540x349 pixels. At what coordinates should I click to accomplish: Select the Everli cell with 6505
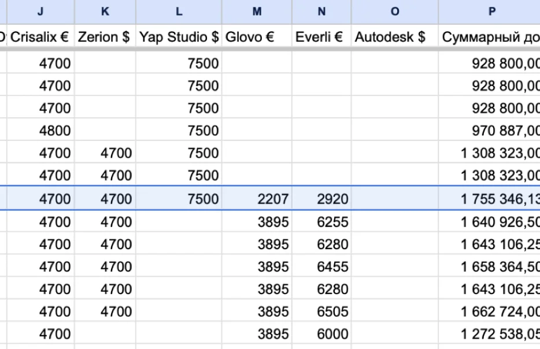[321, 311]
